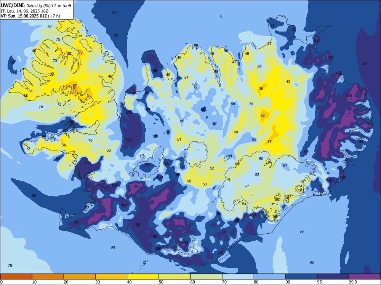Click the title text 'UWC/DINI: Rakastig (%) í 2 m hæð'
This screenshot has height=285, width=381.
(36, 5)
